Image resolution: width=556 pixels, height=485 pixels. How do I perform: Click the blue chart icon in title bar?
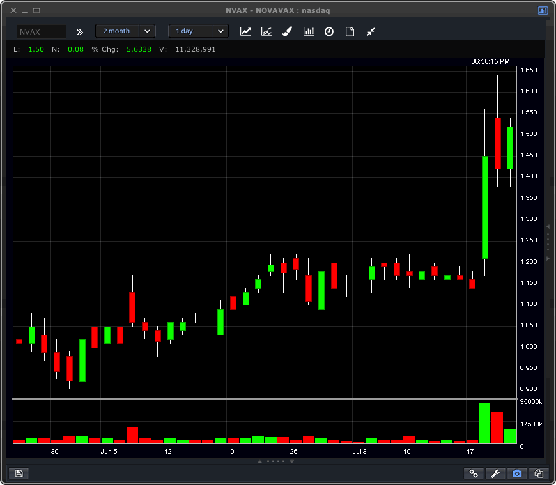(x=543, y=10)
